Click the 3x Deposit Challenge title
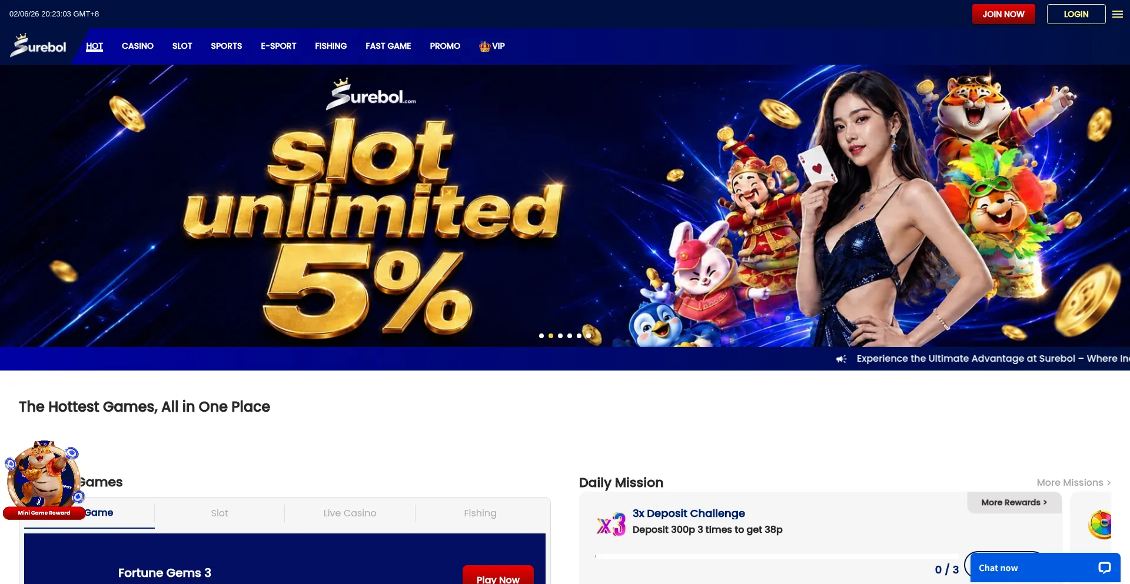The height and width of the screenshot is (584, 1130). (689, 513)
